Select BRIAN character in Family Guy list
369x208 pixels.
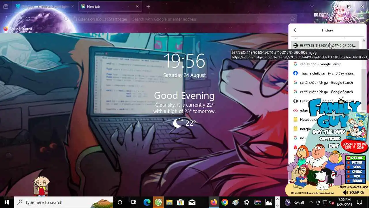pyautogui.click(x=356, y=181)
